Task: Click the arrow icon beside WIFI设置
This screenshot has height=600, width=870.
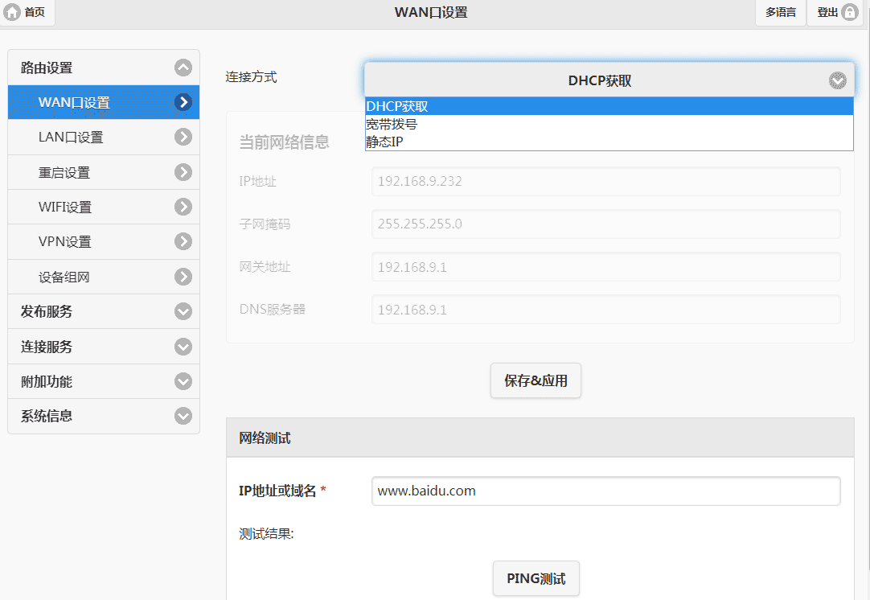Action: 183,207
